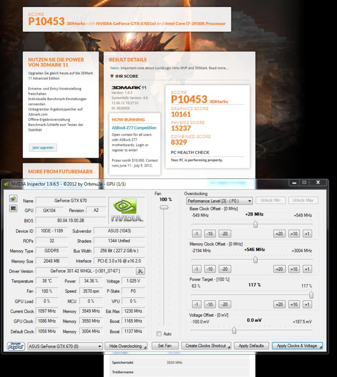337x377 pixels.
Task: Click the 'Read more...' news link
Action: pos(219,68)
